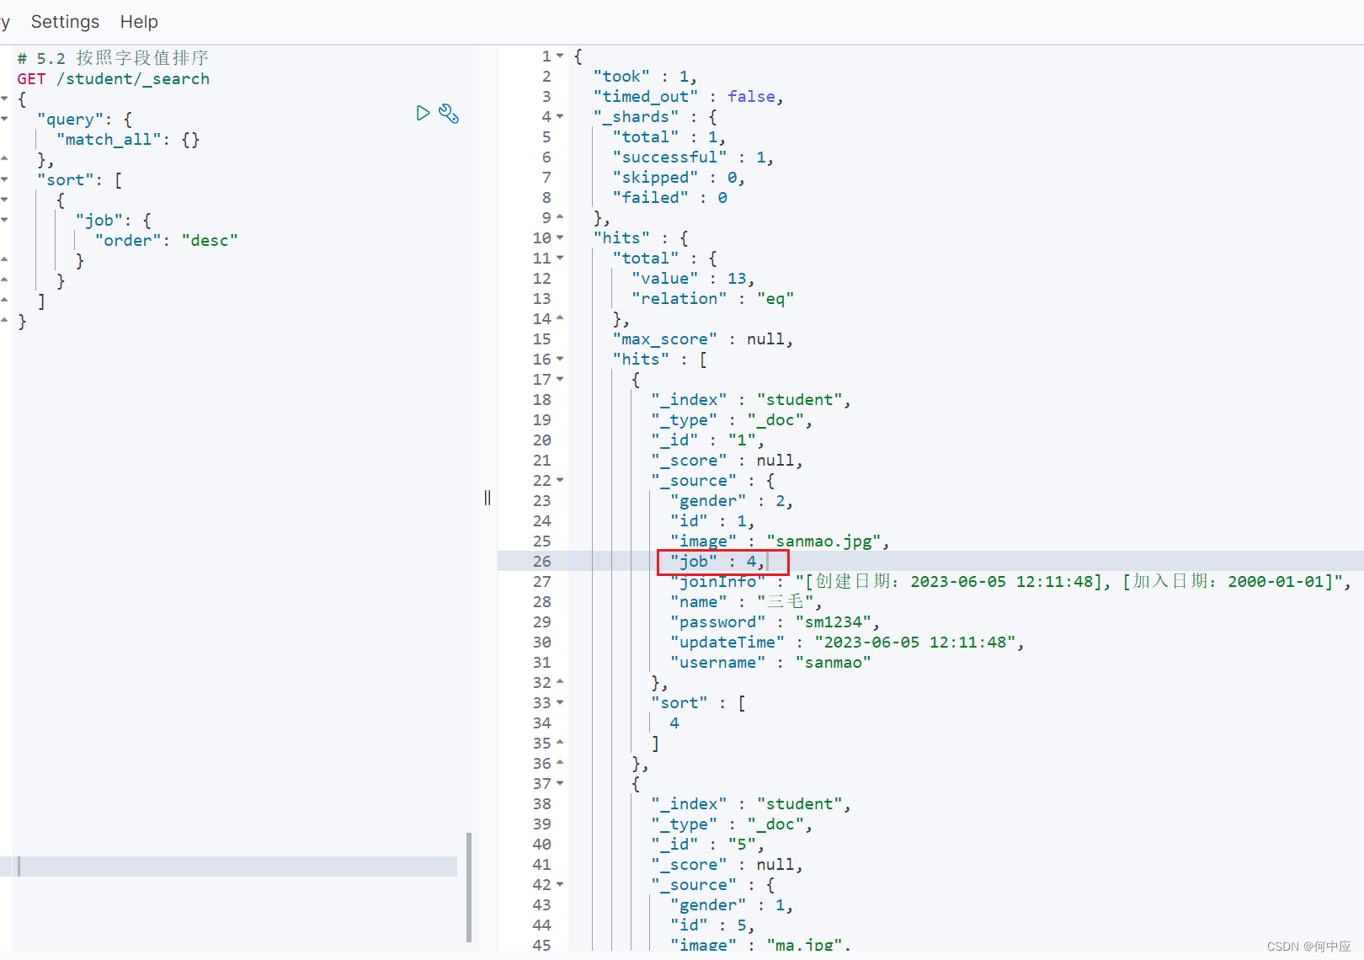The width and height of the screenshot is (1364, 960).
Task: Click the request editor vertical scrollbar
Action: point(469,888)
